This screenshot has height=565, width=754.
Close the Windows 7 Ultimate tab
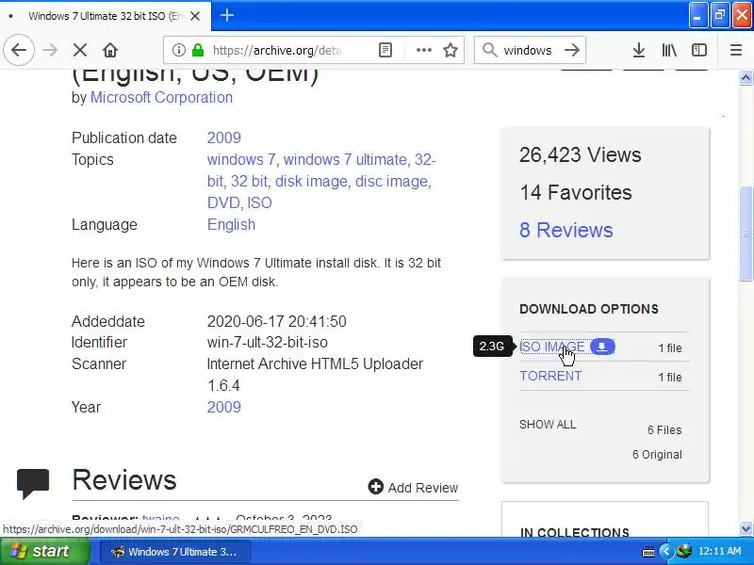pos(195,16)
